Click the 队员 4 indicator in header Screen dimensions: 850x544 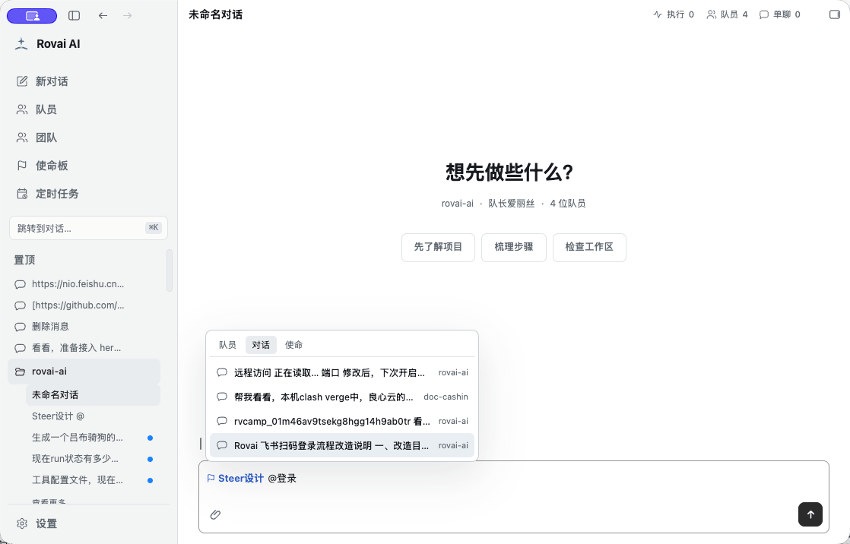click(728, 14)
